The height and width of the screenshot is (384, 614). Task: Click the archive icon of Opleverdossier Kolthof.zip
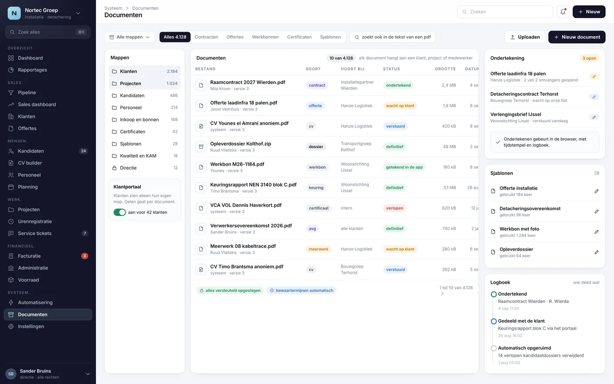click(x=201, y=147)
